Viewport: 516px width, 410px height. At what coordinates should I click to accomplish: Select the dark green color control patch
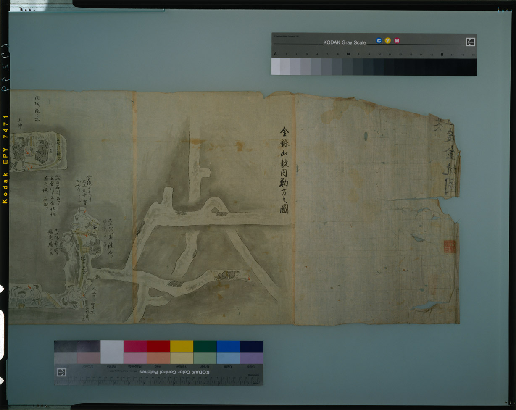205,347
